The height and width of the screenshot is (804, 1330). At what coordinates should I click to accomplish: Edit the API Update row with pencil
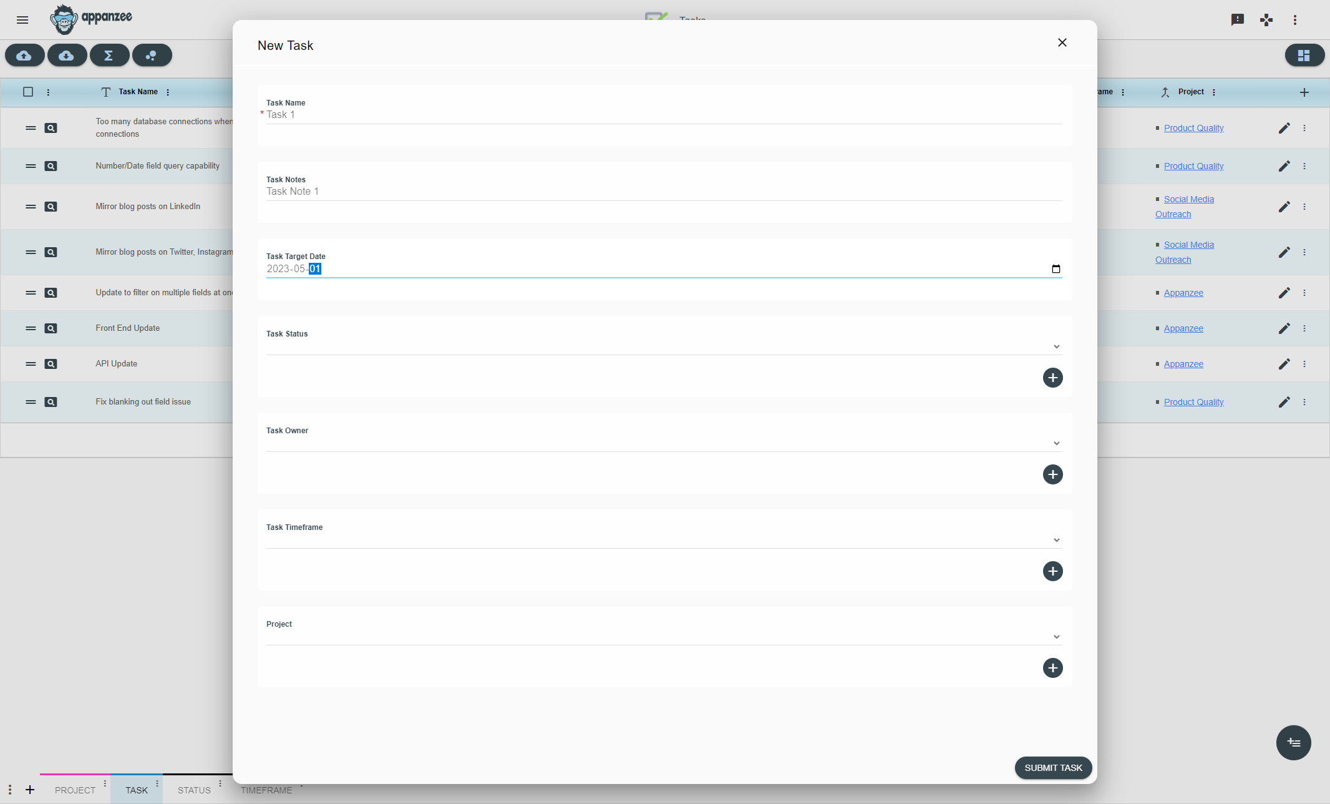1284,364
